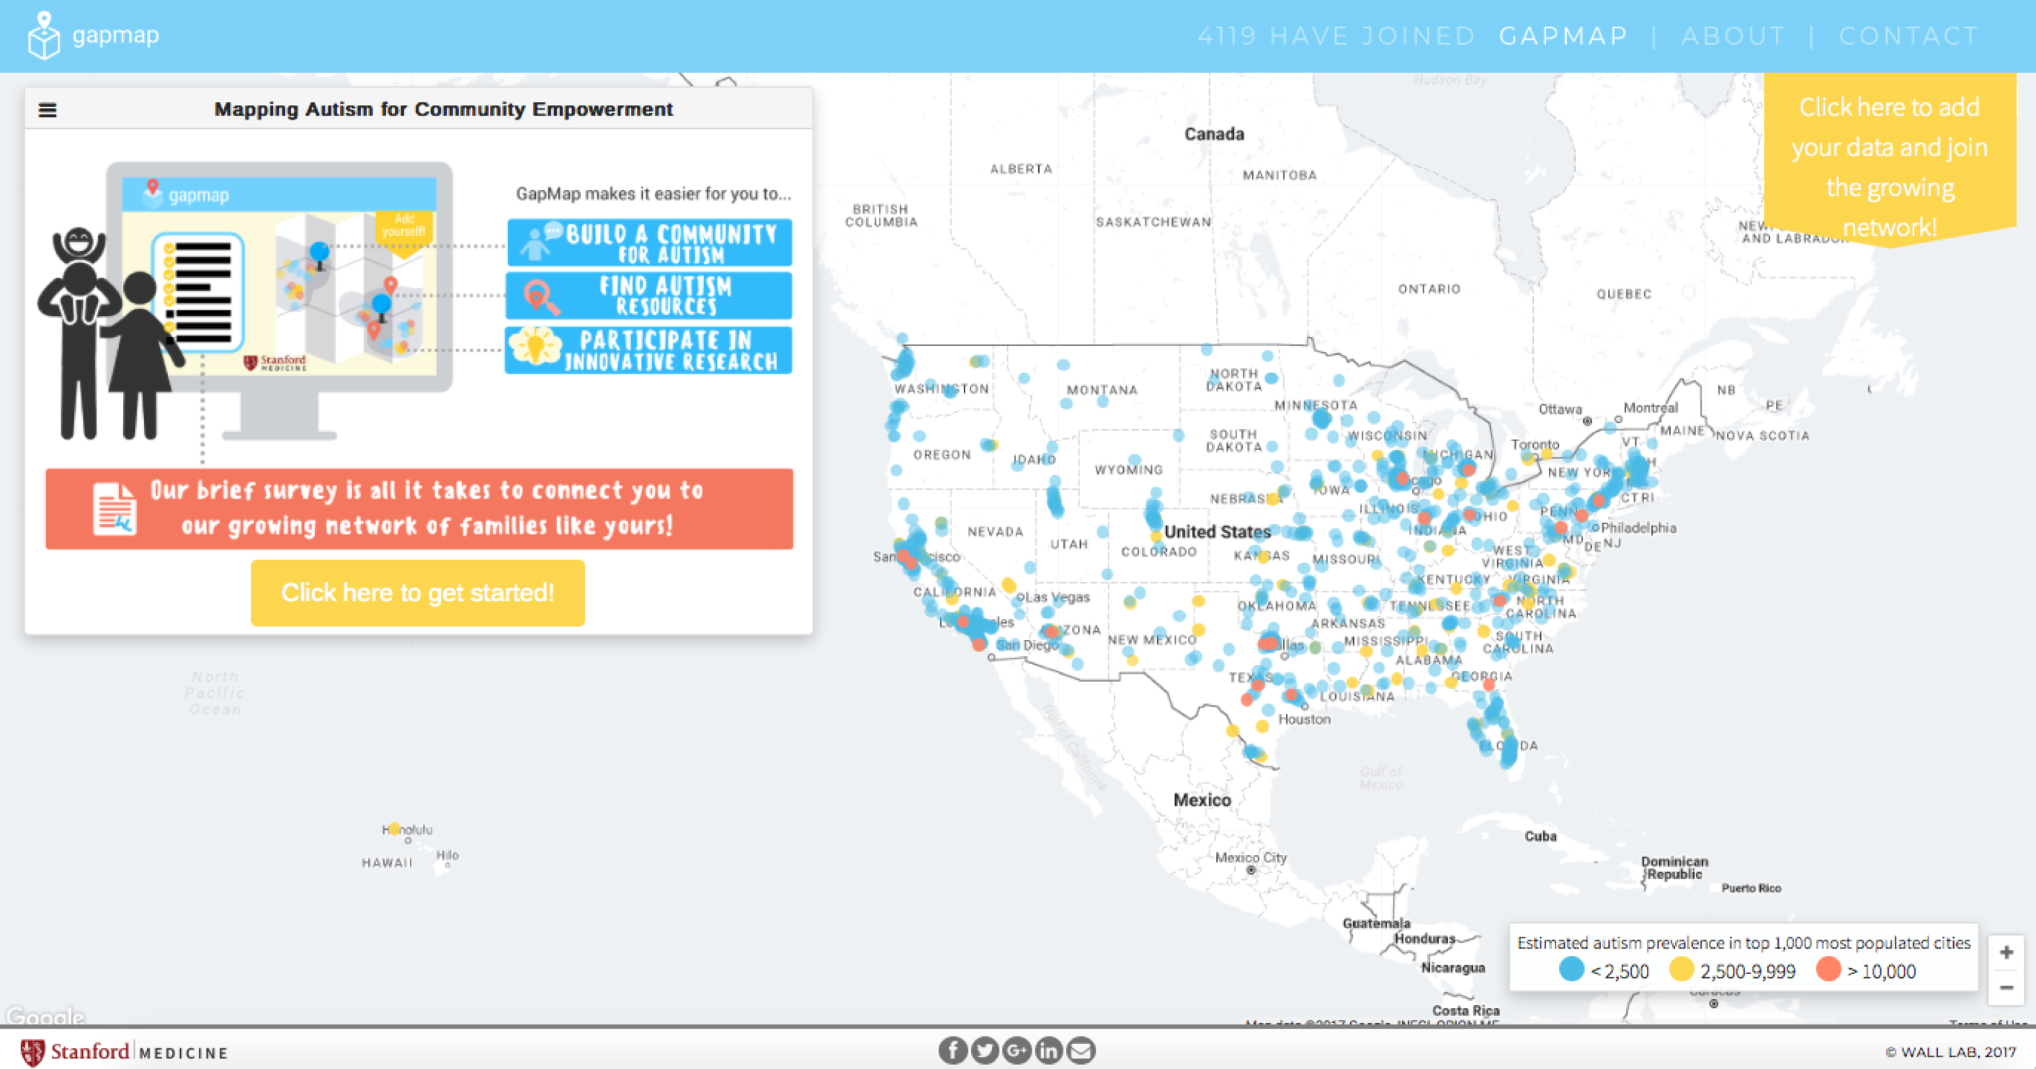Click the red brief survey banner
This screenshot has width=2036, height=1069.
419,508
